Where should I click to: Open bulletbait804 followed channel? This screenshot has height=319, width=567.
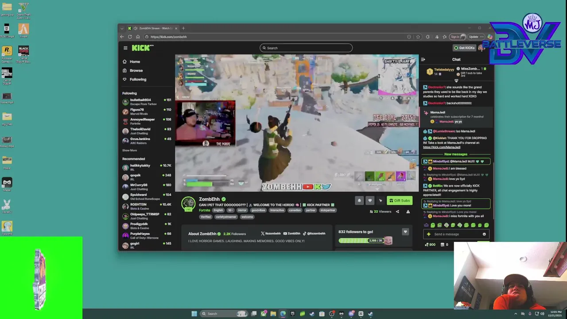tap(147, 102)
